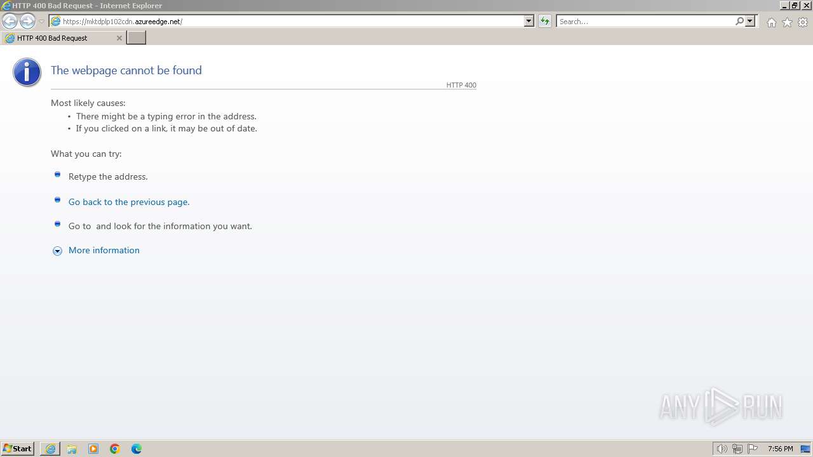Image resolution: width=813 pixels, height=457 pixels.
Task: Close the HTTP 400 Bad Request tab
Action: click(x=119, y=38)
